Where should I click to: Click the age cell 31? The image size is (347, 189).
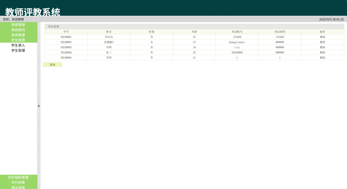coord(194,58)
